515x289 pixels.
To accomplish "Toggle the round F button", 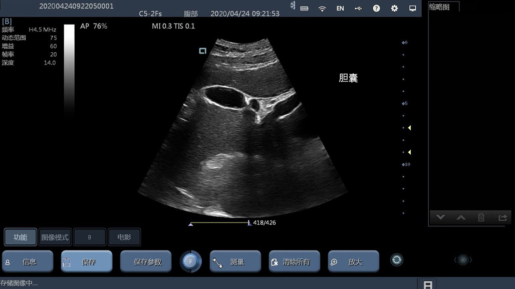I will (191, 261).
